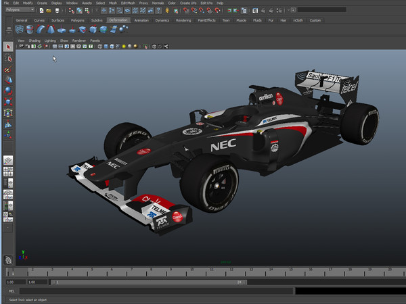The width and height of the screenshot is (406, 304).
Task: Click the Wave deformer wavy-sheet icon
Action: click(x=114, y=30)
